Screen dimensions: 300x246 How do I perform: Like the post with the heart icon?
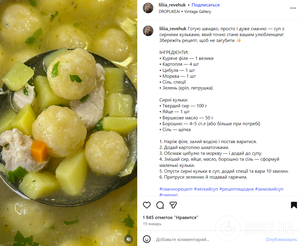[x=147, y=205]
